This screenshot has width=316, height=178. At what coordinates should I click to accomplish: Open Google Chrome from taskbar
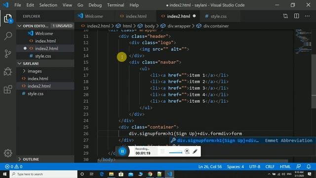pos(150,174)
